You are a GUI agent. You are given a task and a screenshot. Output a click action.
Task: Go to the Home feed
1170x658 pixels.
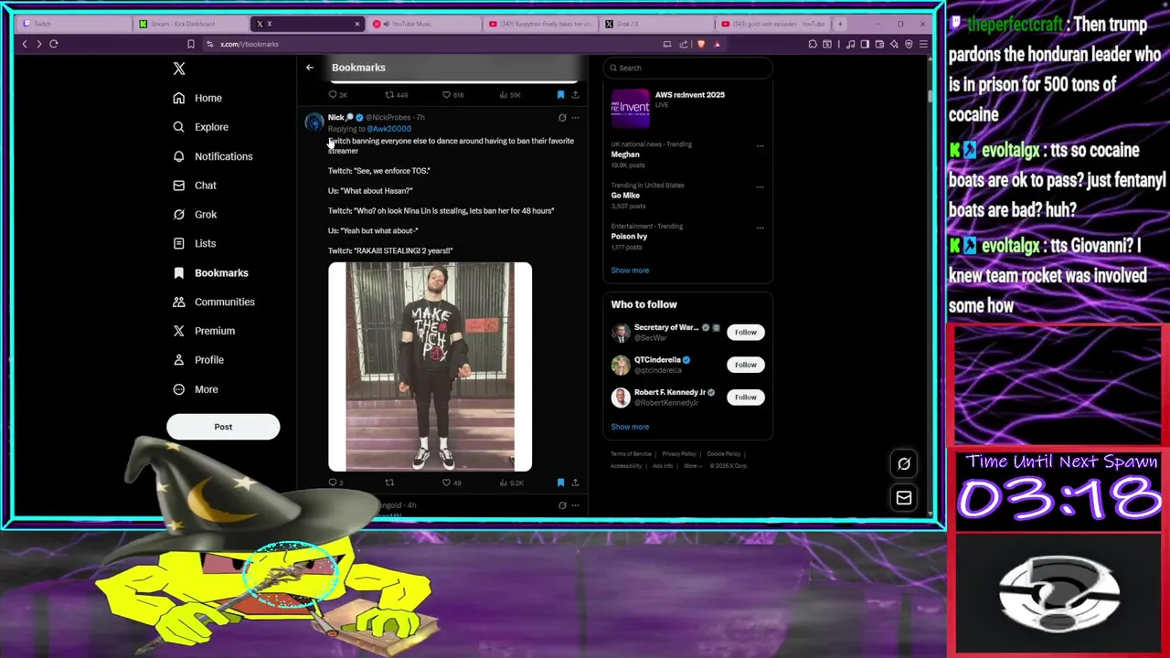197,98
